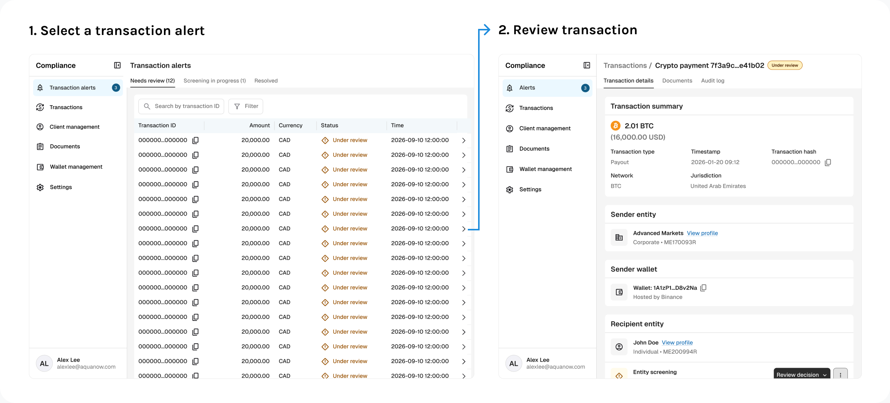Open the Review decision dropdown

pos(802,374)
